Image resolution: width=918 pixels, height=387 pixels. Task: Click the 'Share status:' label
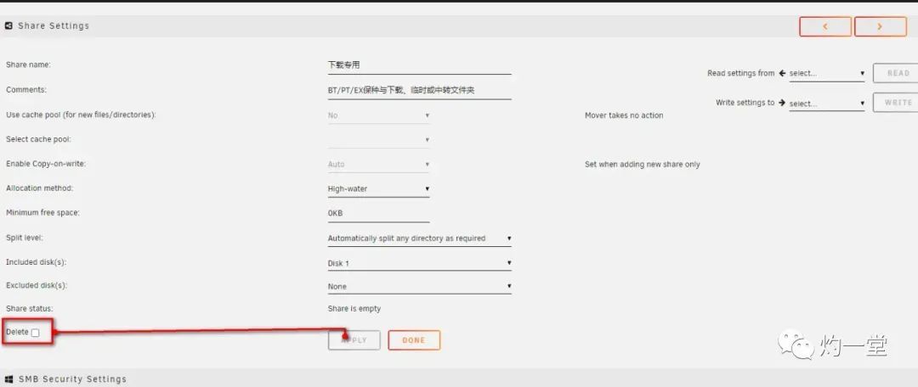click(x=29, y=308)
